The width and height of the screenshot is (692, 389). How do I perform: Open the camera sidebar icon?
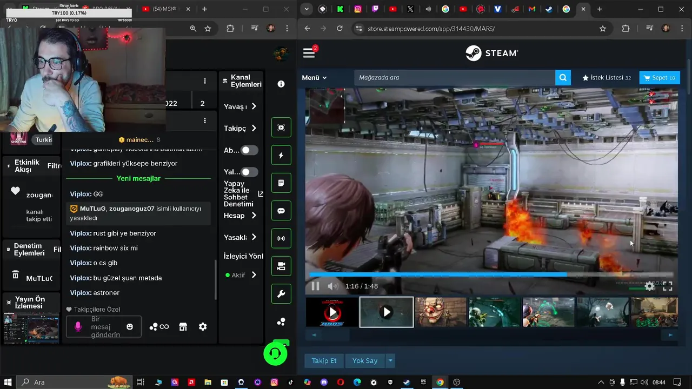point(281,266)
